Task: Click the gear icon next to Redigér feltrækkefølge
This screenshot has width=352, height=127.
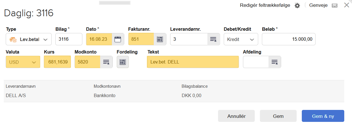Action: coord(297,5)
